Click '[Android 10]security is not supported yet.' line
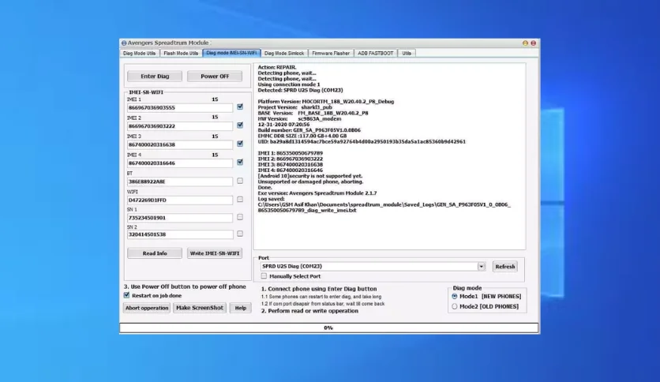Screen dimensions: 660x382 pos(309,176)
